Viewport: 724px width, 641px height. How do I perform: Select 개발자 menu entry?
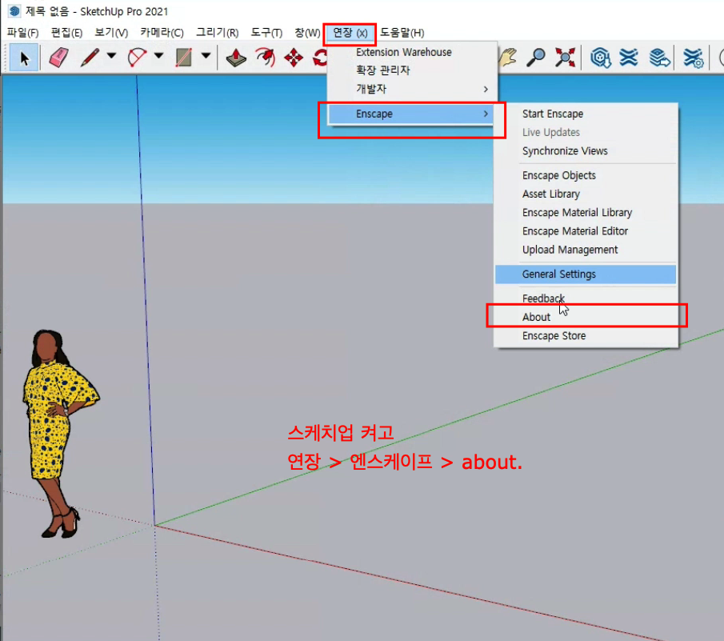(371, 89)
